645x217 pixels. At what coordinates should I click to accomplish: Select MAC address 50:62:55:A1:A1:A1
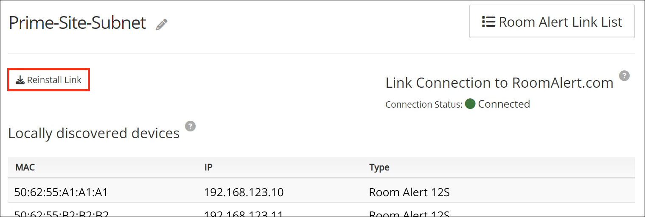pos(61,192)
